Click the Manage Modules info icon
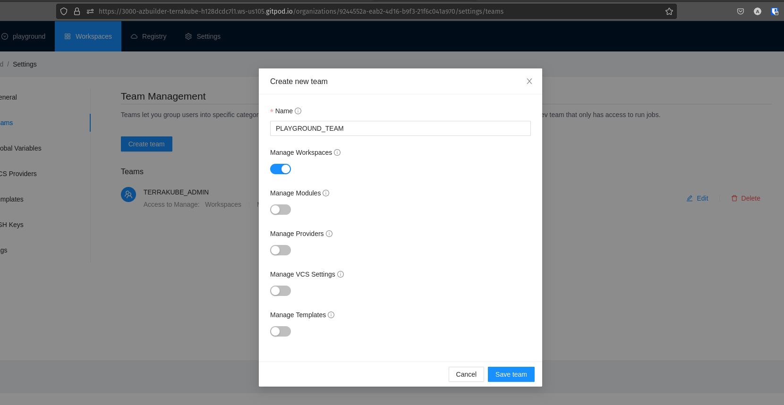This screenshot has height=405, width=784. point(326,193)
